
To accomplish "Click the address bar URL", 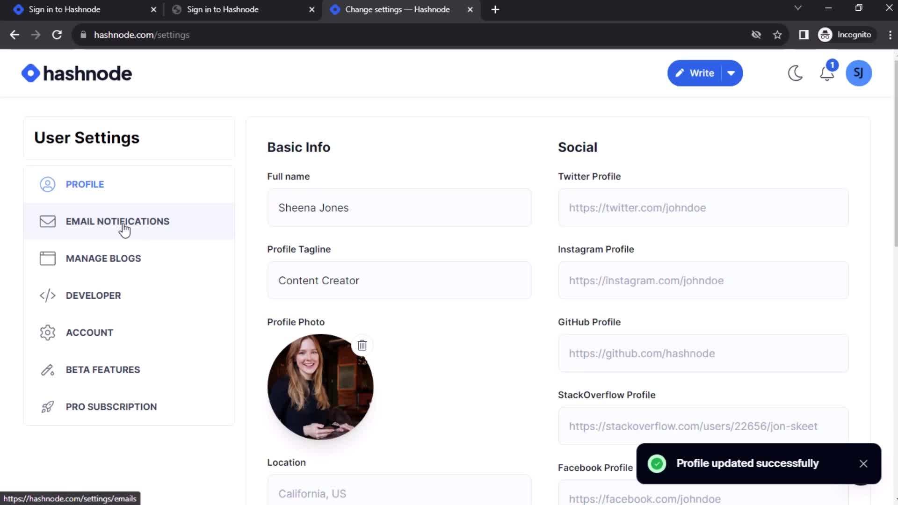I will coord(141,35).
